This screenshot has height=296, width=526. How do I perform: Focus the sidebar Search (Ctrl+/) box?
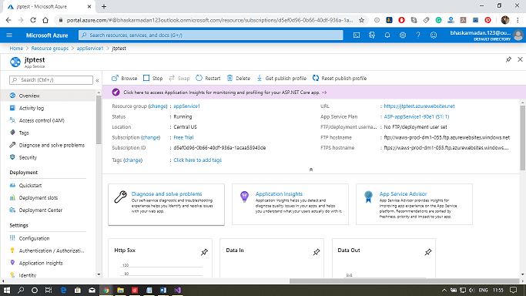pos(51,80)
